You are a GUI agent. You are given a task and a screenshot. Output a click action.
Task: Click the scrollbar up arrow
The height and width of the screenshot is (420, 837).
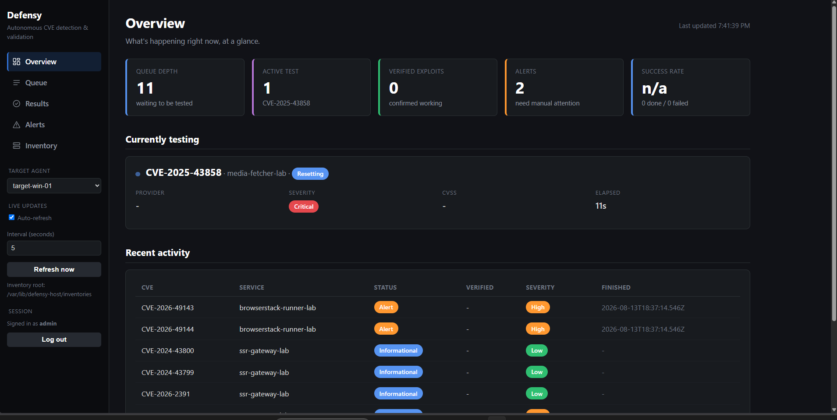coord(834,3)
